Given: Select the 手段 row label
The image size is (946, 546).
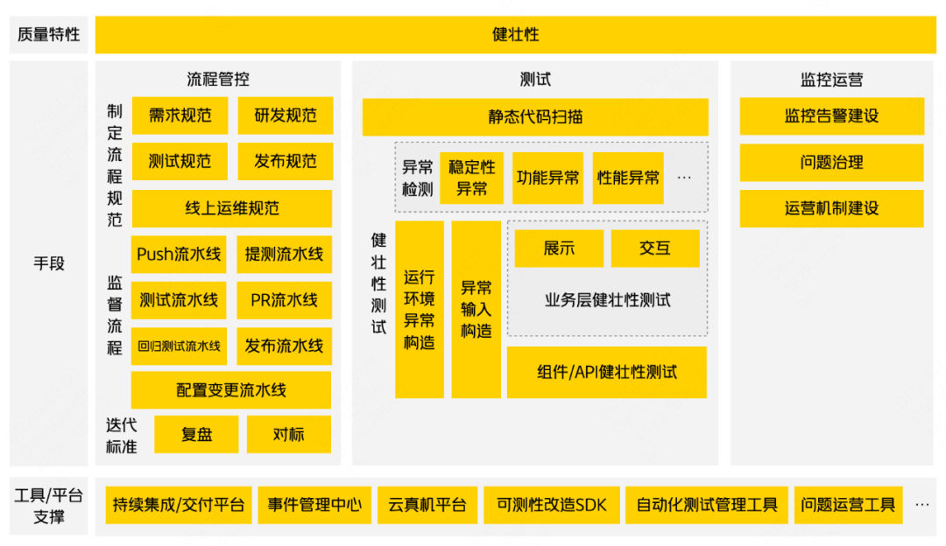Looking at the screenshot, I should point(49,263).
